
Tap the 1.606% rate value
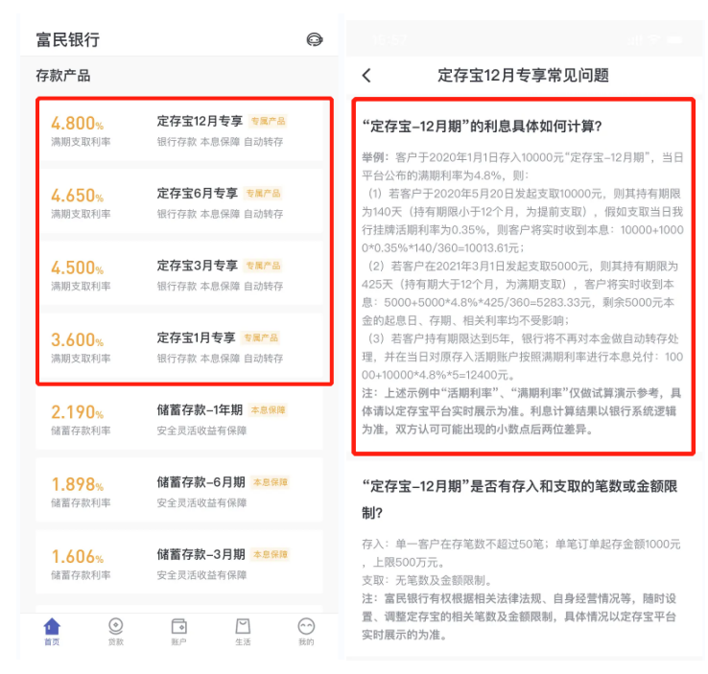tap(77, 556)
